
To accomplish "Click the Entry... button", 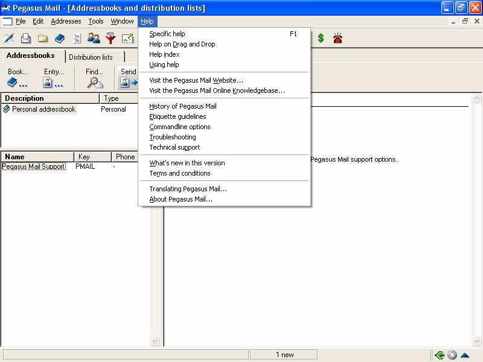I will pos(54,78).
